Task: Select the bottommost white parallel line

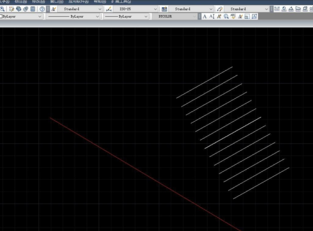Action: pyautogui.click(x=261, y=183)
